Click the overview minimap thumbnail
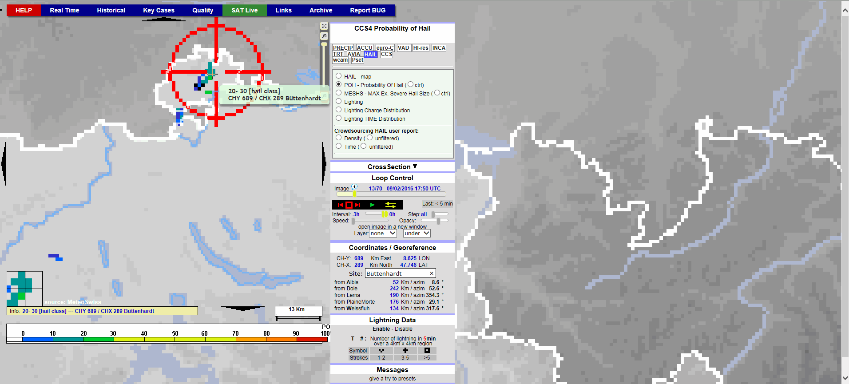The height and width of the screenshot is (384, 849). click(x=24, y=289)
